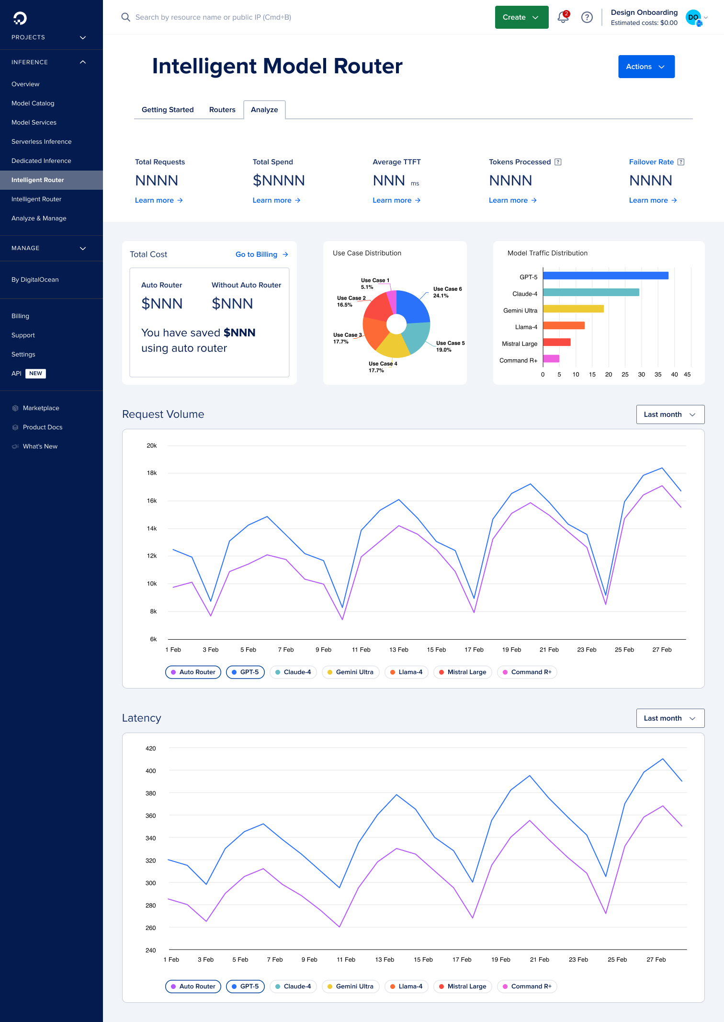Open the DO account avatar

coord(693,17)
